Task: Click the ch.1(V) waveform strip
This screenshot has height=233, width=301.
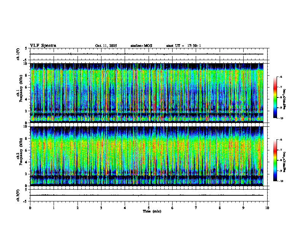Action: [x=149, y=54]
